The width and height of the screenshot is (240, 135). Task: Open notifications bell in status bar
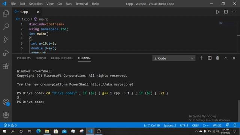coord(235,125)
